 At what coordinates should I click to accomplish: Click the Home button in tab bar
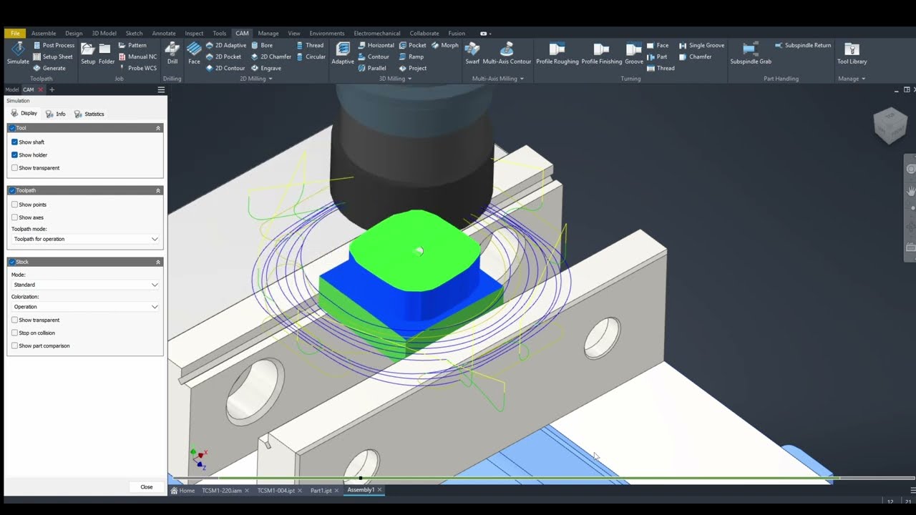coord(182,491)
